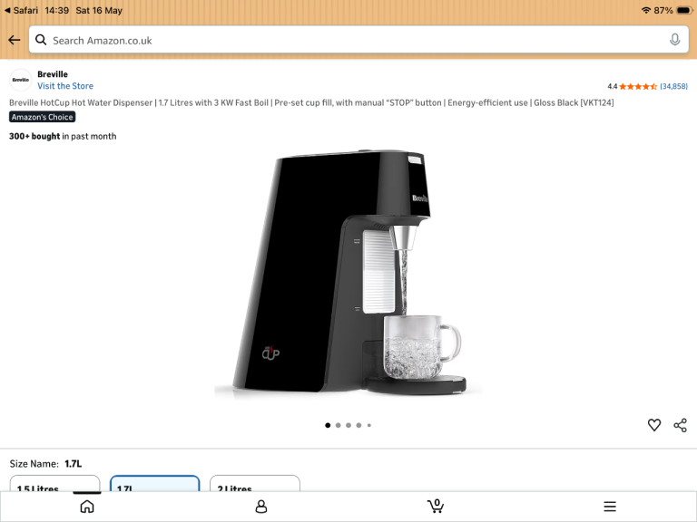Open the hamburger menu tab
This screenshot has height=522, width=697.
[610, 507]
